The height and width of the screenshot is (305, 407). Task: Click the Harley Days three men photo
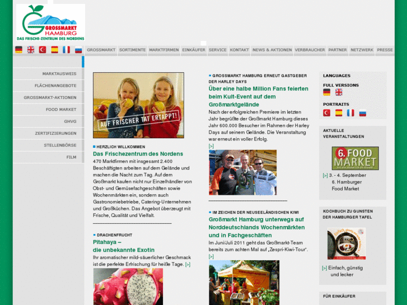tap(243, 172)
